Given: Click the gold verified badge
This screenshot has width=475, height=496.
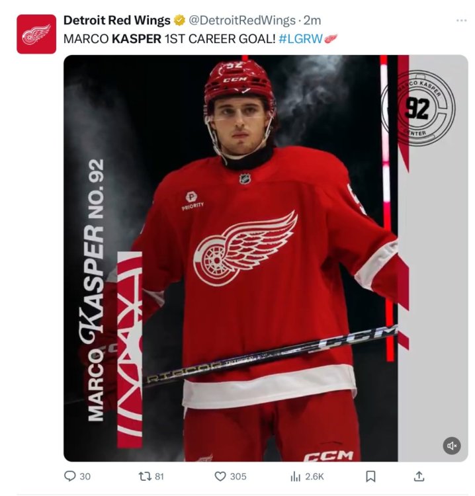Looking at the screenshot, I should tap(179, 21).
